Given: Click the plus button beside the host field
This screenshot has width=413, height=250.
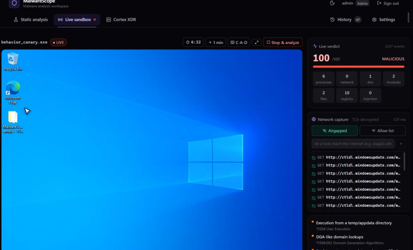Looking at the screenshot, I should tap(401, 144).
